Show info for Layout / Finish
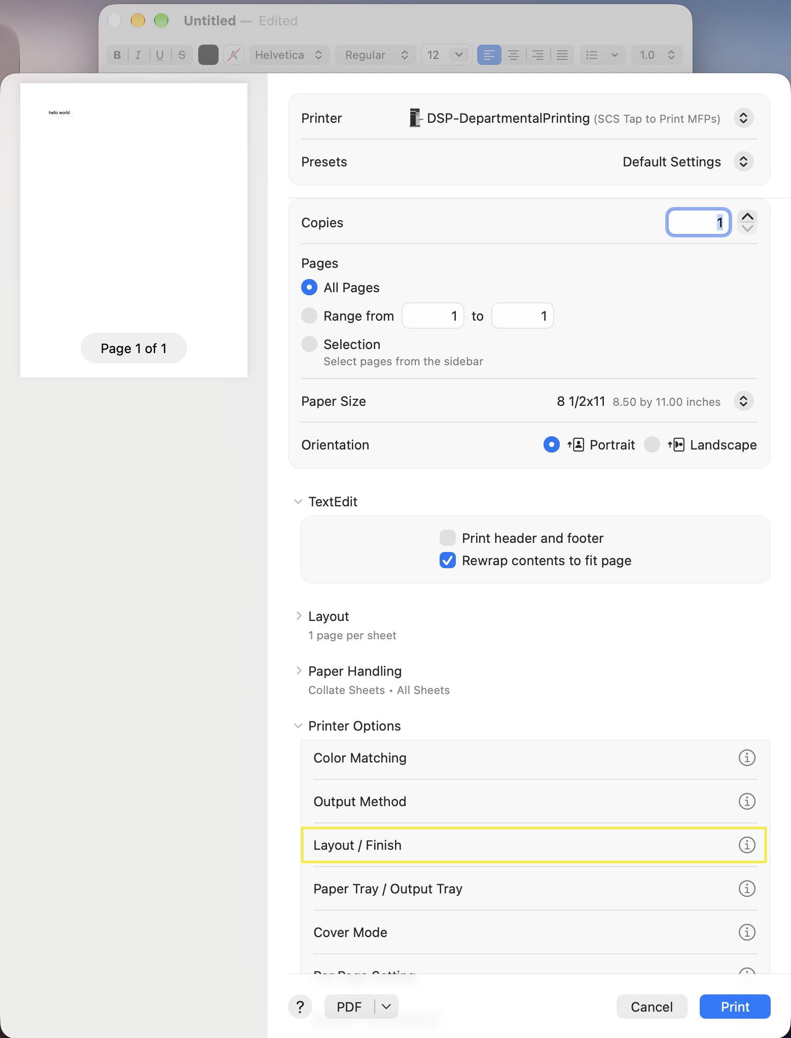Image resolution: width=791 pixels, height=1038 pixels. (746, 845)
